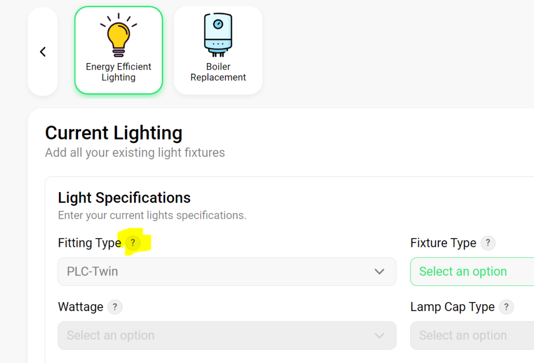Open the Wattage Select an option dropdown
Viewport: 534px width, 363px height.
(x=227, y=335)
